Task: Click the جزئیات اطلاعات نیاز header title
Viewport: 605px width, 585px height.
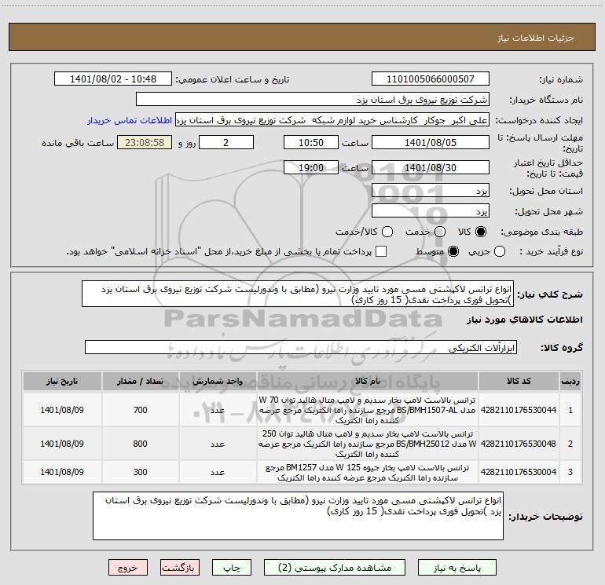Action: coord(535,38)
